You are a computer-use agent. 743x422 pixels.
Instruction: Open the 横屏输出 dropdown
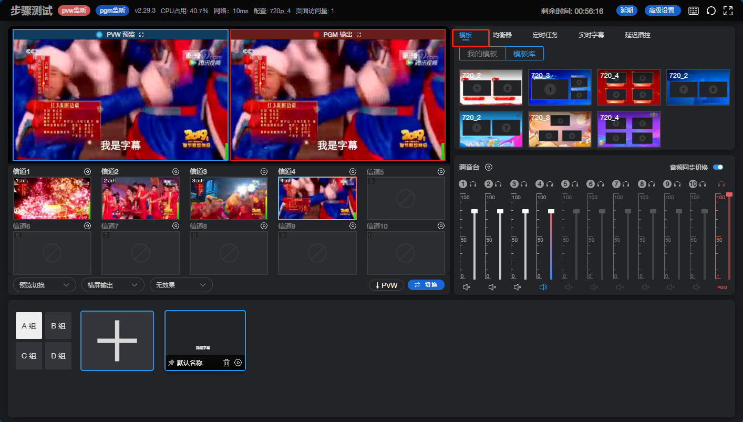[x=113, y=285]
